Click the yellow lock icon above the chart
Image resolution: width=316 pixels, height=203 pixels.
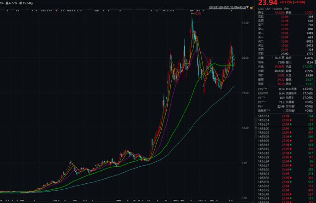[x=251, y=8]
